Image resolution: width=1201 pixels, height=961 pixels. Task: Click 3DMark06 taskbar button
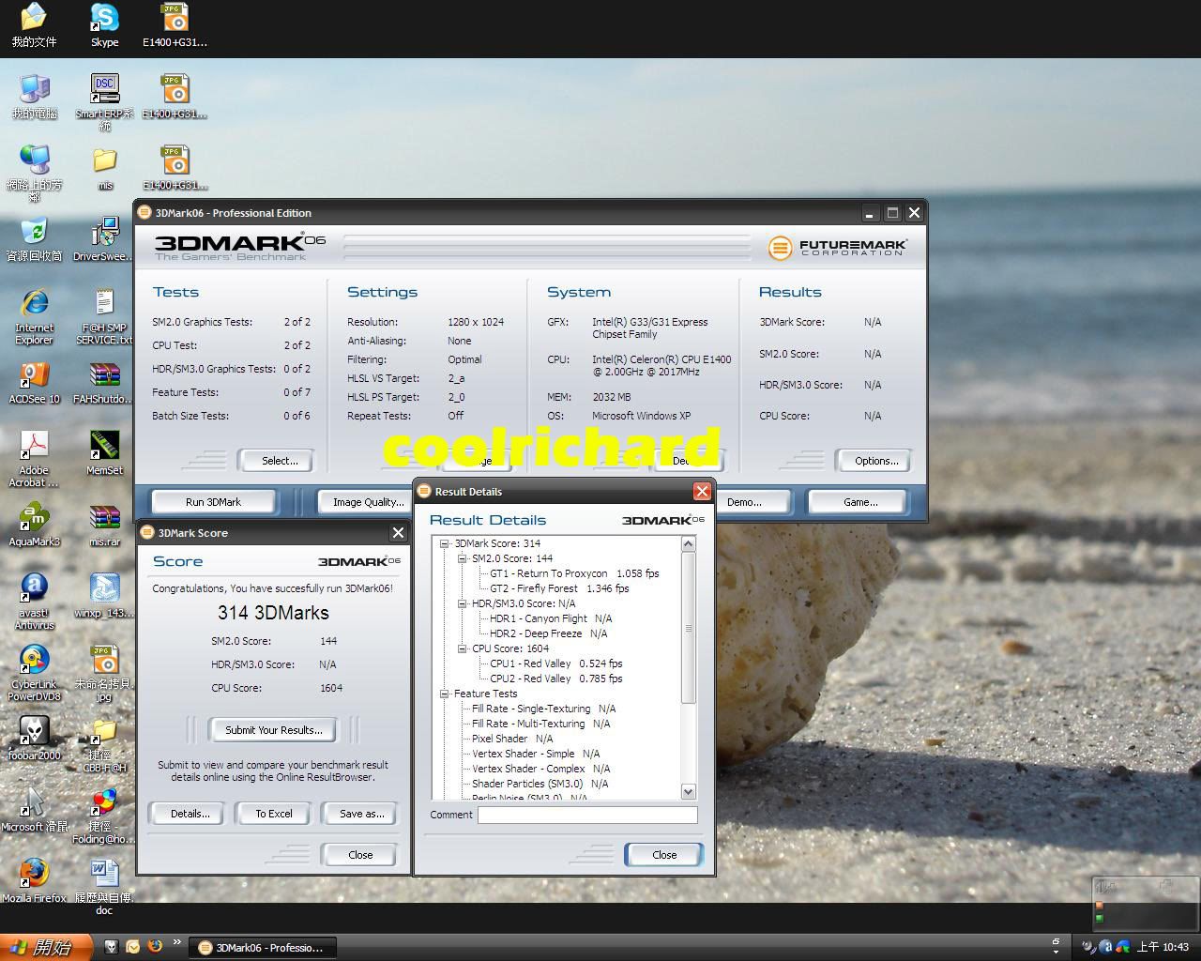pyautogui.click(x=263, y=948)
